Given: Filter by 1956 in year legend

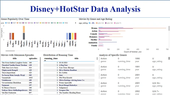Looking at the screenshot, I should [x=65, y=23].
